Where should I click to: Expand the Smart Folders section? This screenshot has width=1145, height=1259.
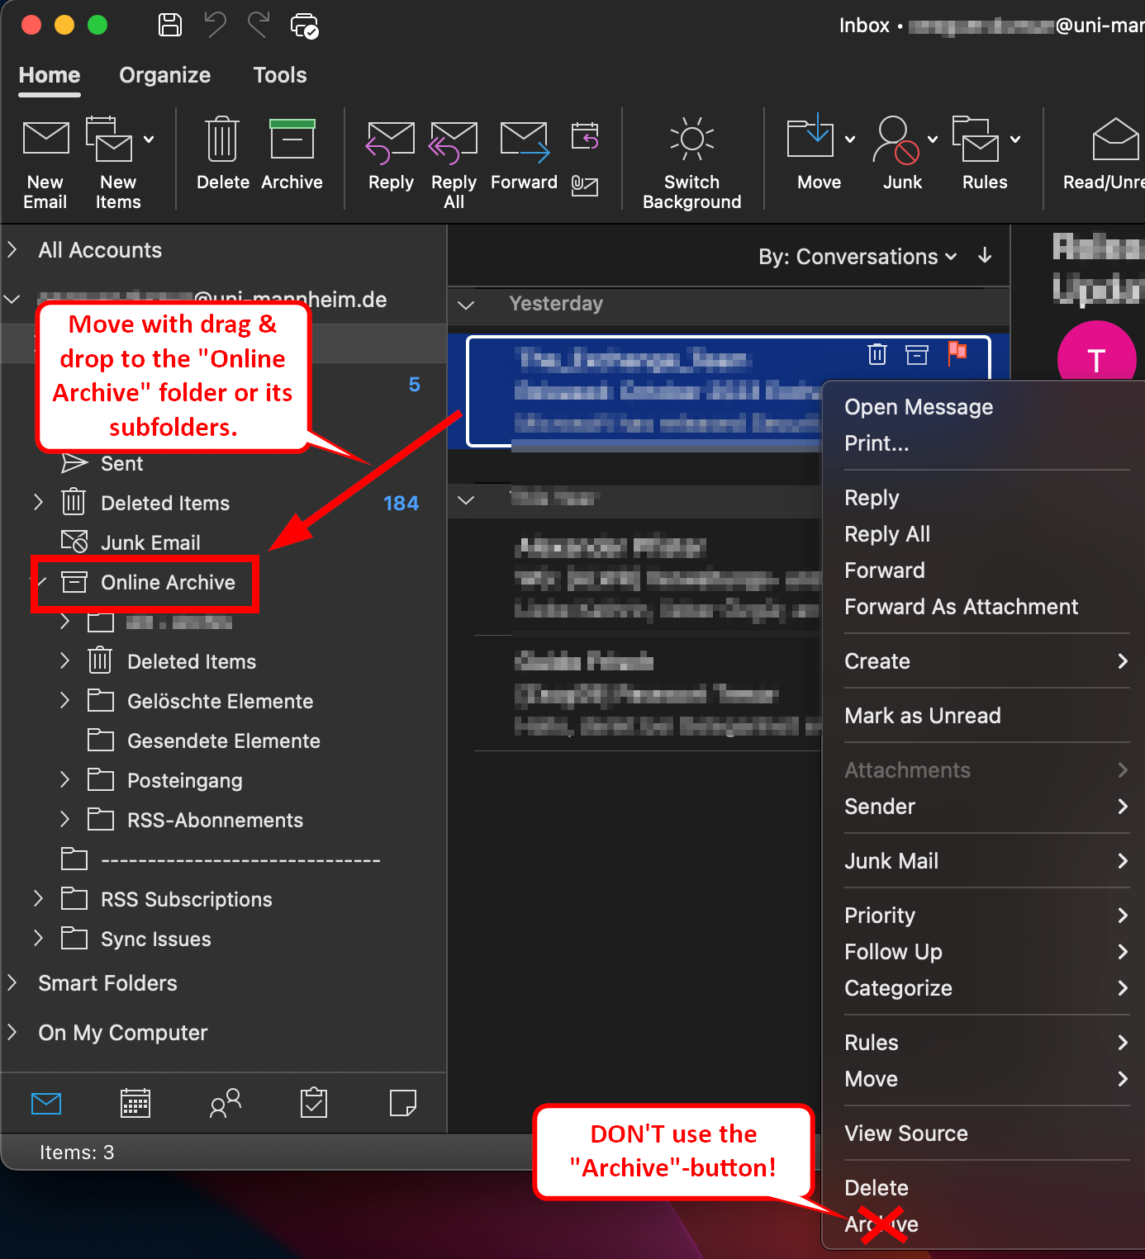click(12, 982)
